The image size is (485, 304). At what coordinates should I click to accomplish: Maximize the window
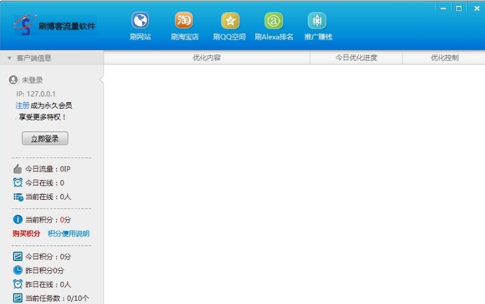click(459, 8)
